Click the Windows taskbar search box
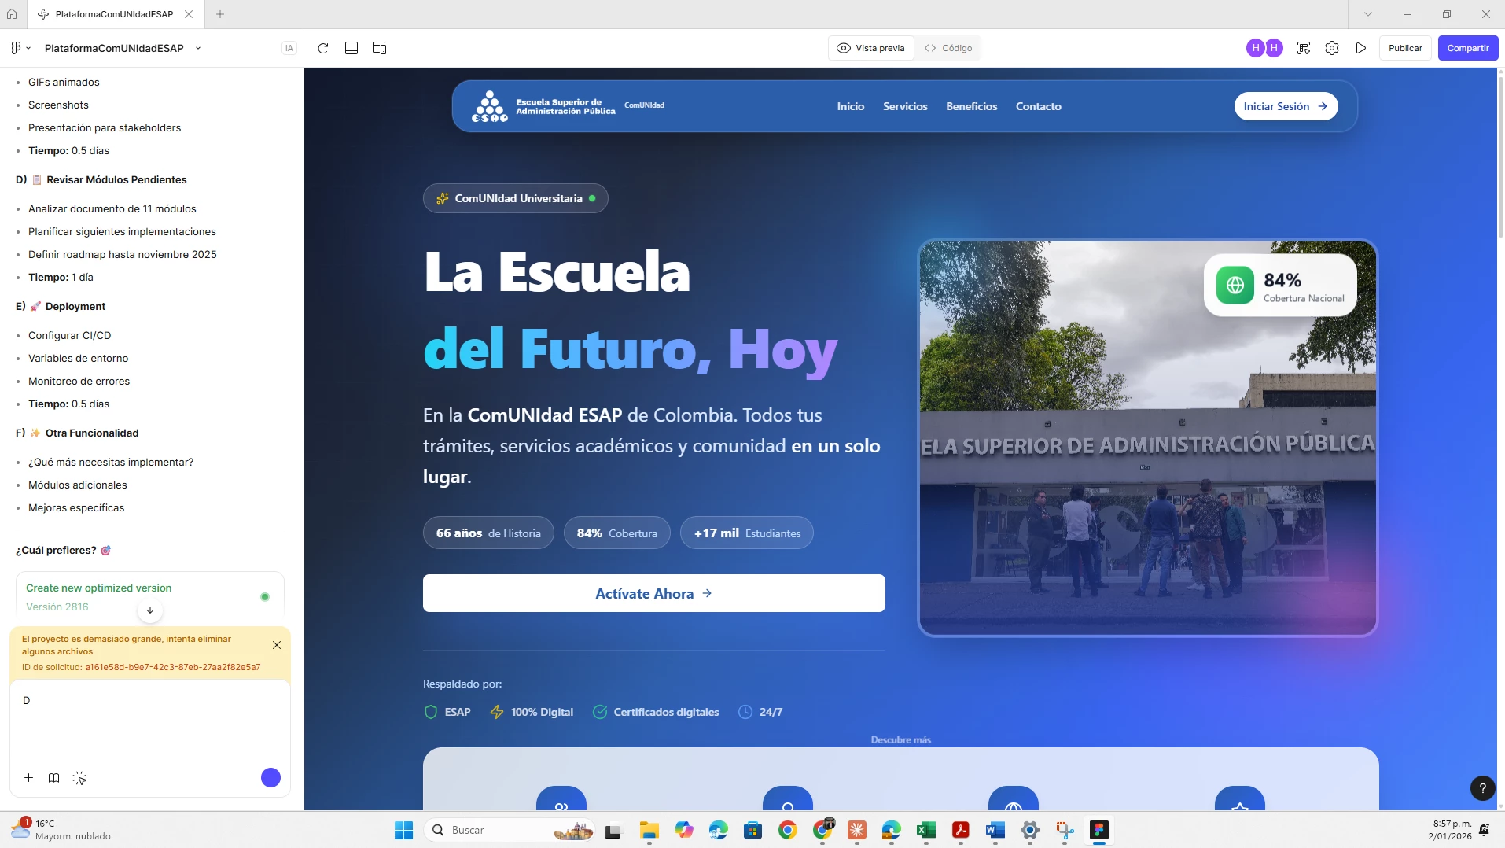The height and width of the screenshot is (848, 1505). [x=510, y=830]
